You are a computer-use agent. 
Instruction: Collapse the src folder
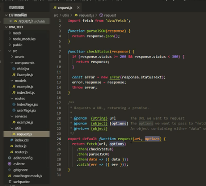[x=10, y=51]
